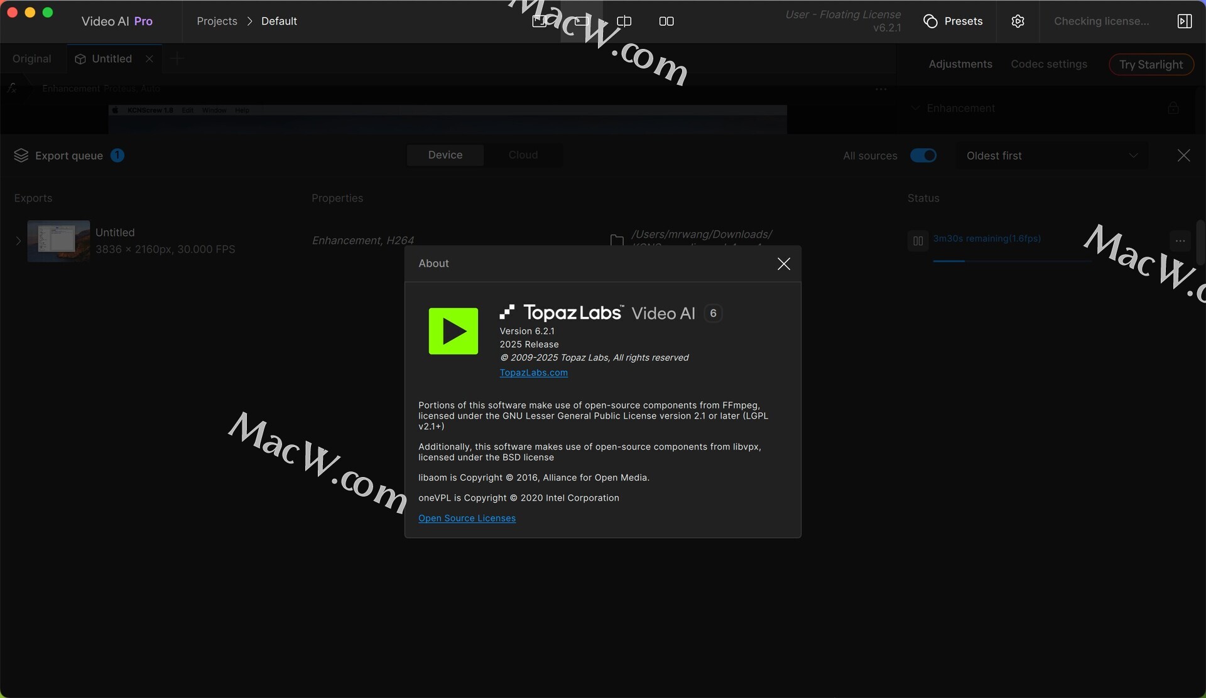This screenshot has width=1206, height=698.
Task: Click the Enhancement lock icon
Action: tap(1173, 108)
